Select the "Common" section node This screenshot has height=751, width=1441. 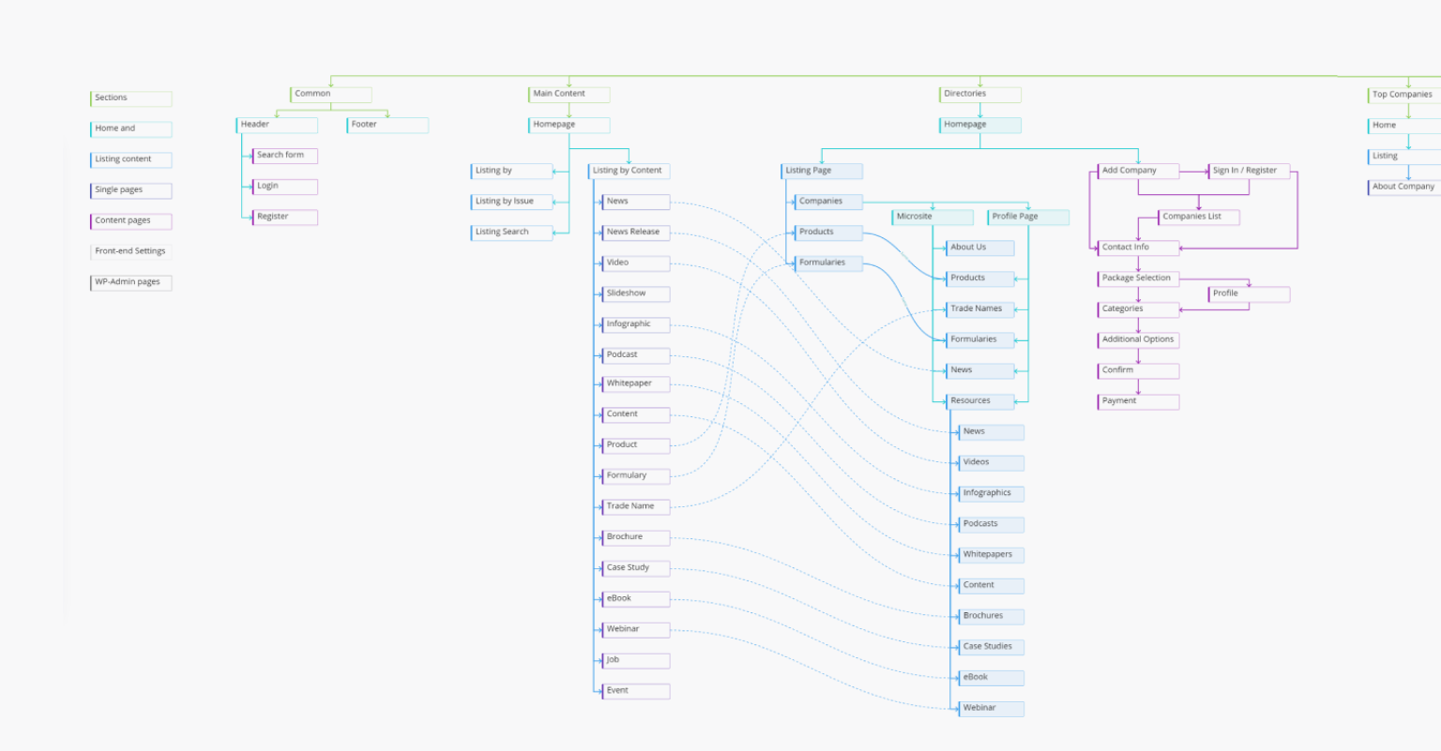331,95
